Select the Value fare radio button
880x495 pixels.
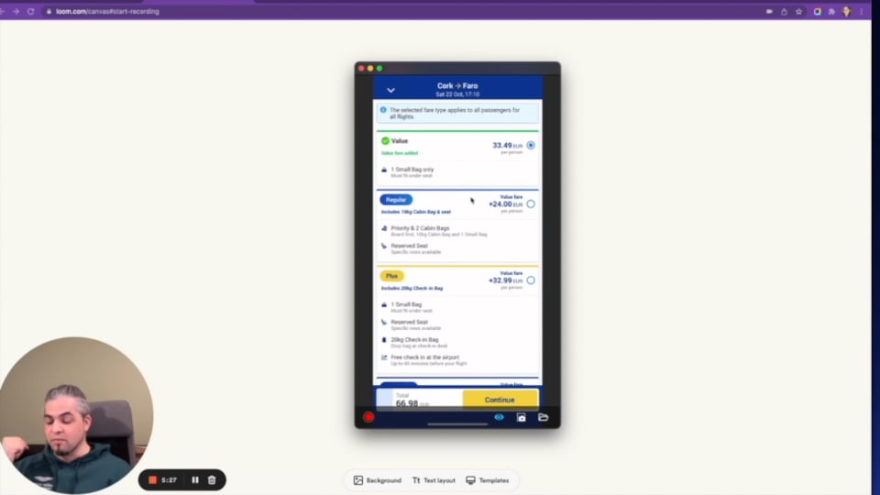[531, 146]
